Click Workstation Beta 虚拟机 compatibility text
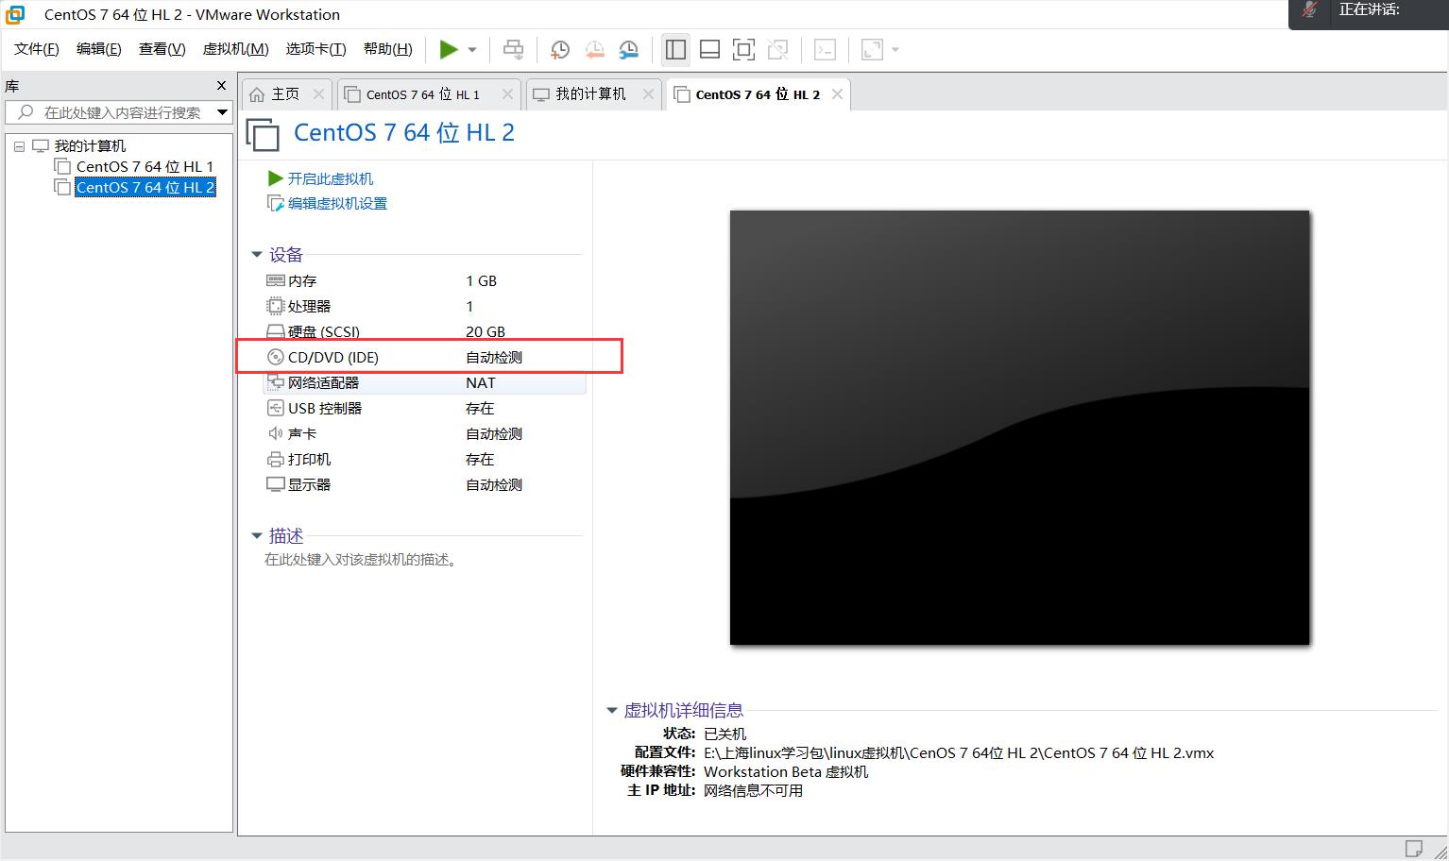The image size is (1449, 861). (786, 772)
